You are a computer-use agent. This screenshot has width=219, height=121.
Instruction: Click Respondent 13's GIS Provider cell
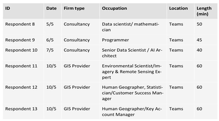pos(77,109)
